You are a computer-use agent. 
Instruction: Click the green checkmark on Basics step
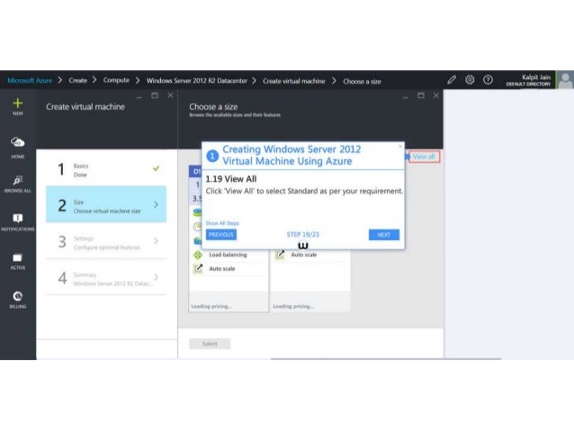156,168
